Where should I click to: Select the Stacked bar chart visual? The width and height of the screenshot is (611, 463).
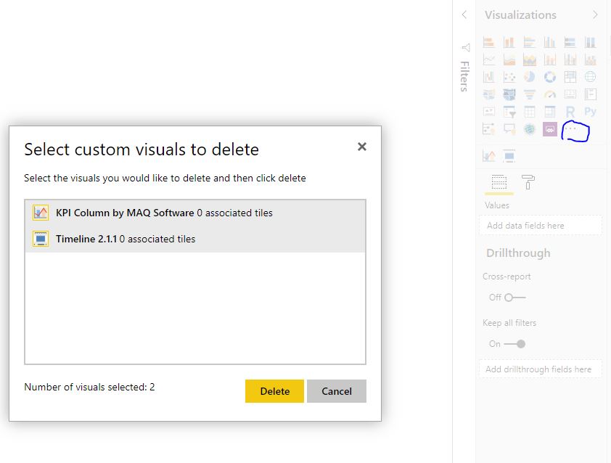488,42
